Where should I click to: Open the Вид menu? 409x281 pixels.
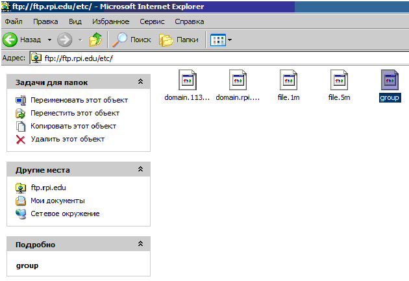pos(75,21)
